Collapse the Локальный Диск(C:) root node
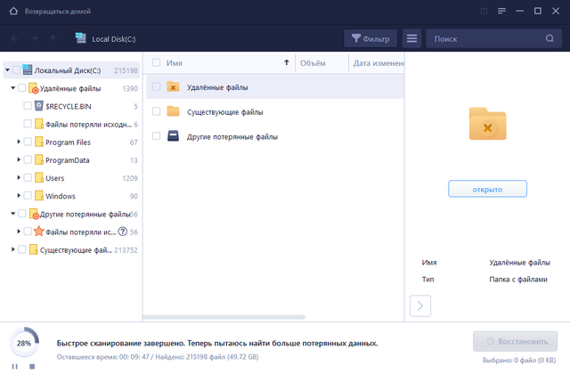 pyautogui.click(x=8, y=69)
